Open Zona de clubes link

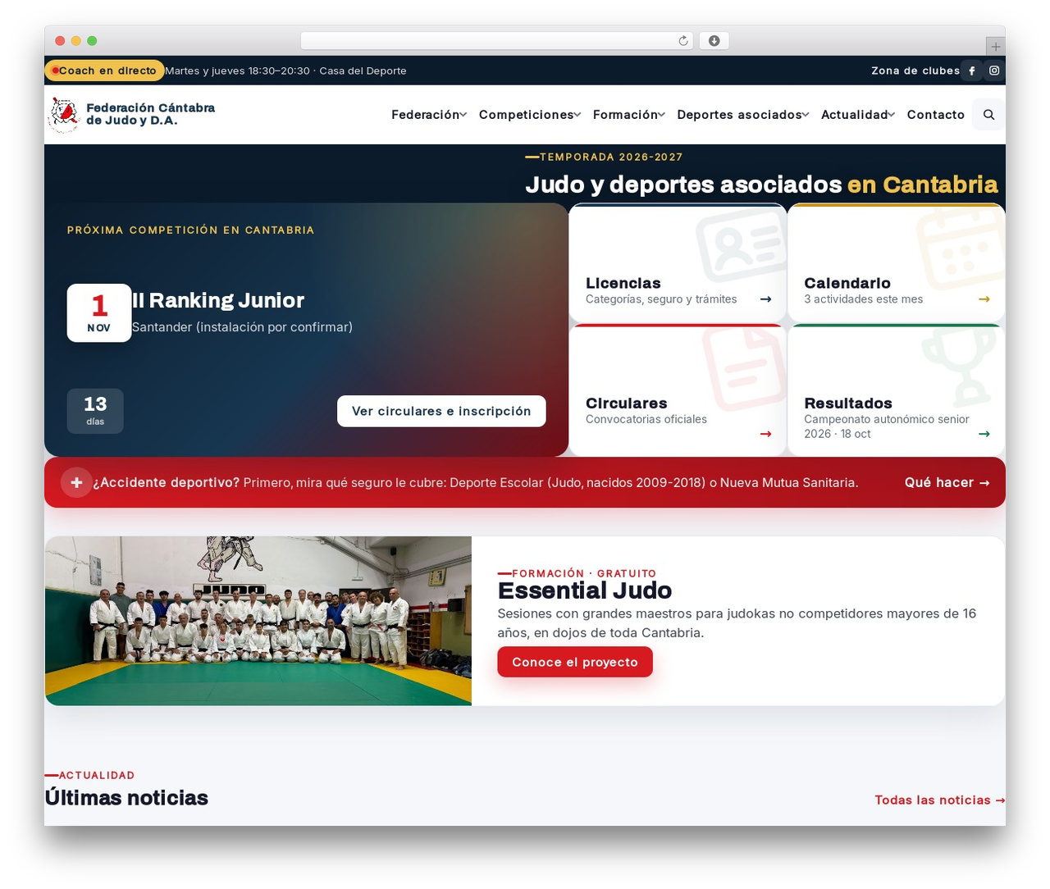[x=915, y=71]
